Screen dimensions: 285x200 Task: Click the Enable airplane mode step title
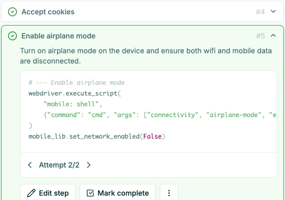tap(59, 36)
